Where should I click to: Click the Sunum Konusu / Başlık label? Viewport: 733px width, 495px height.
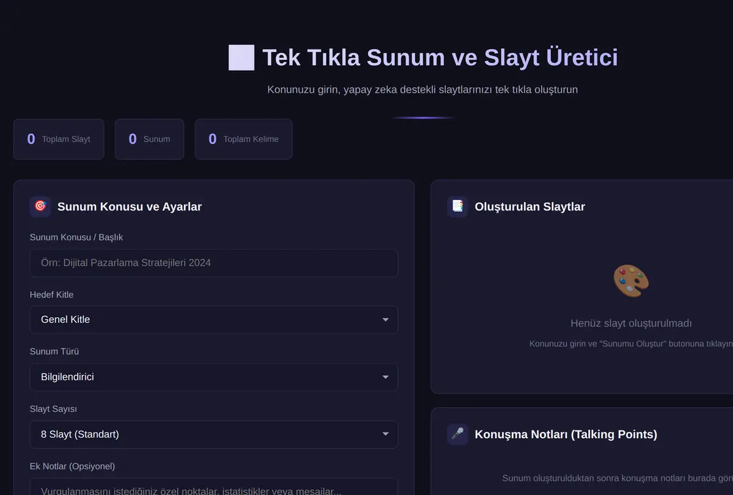pos(76,237)
